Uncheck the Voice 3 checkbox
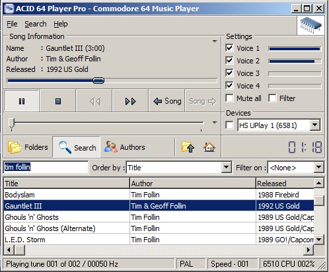Screen dimensions: 329x272 [229, 73]
